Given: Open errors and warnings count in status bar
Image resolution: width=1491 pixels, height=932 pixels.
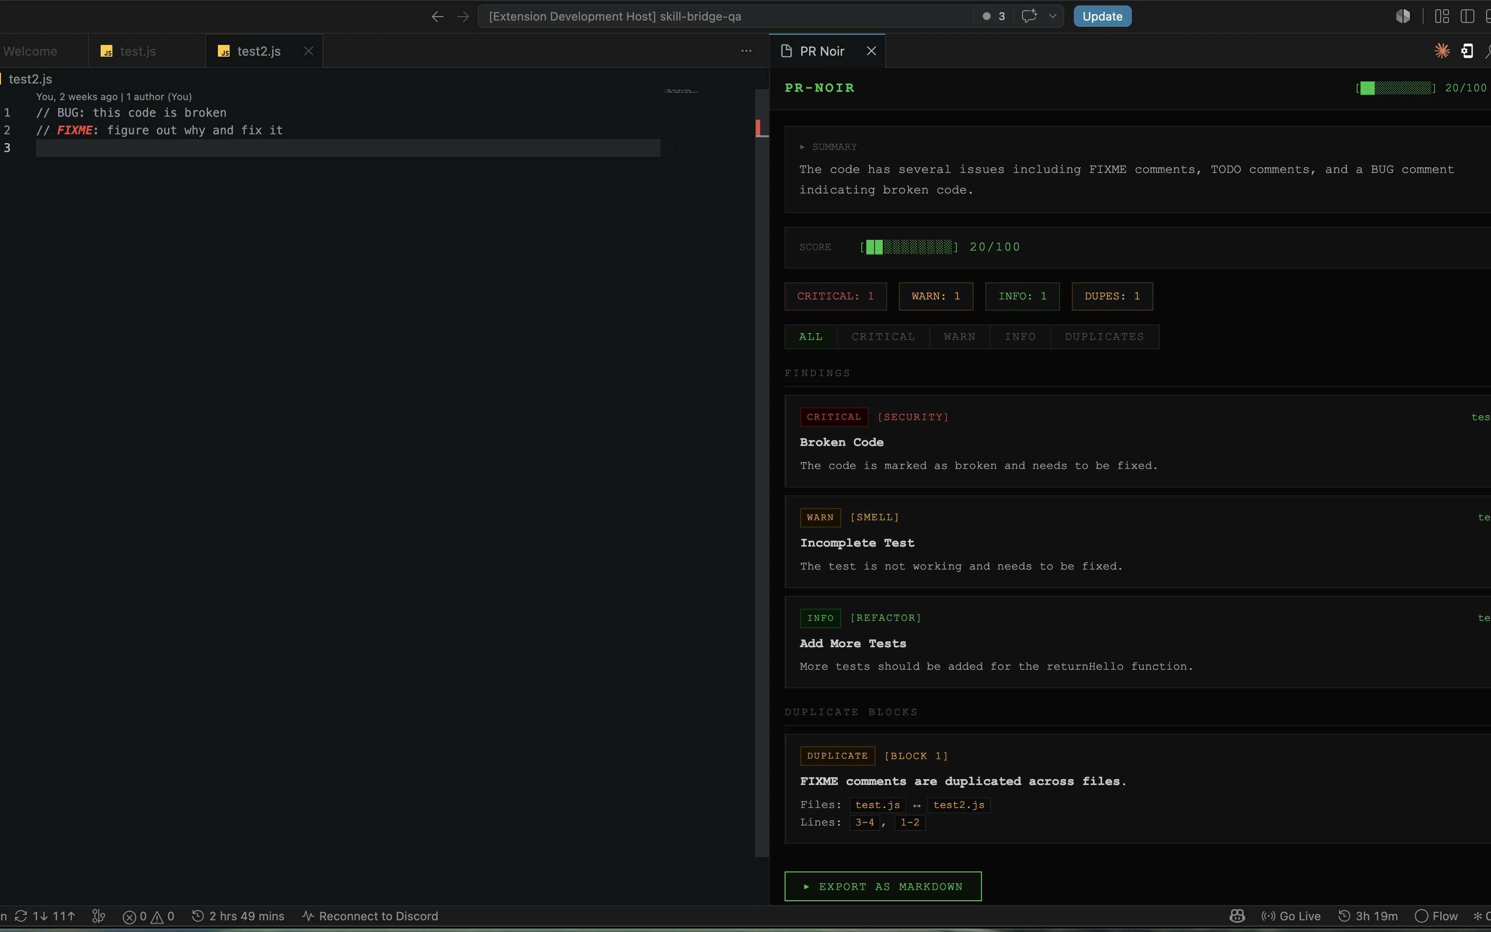Looking at the screenshot, I should point(149,916).
